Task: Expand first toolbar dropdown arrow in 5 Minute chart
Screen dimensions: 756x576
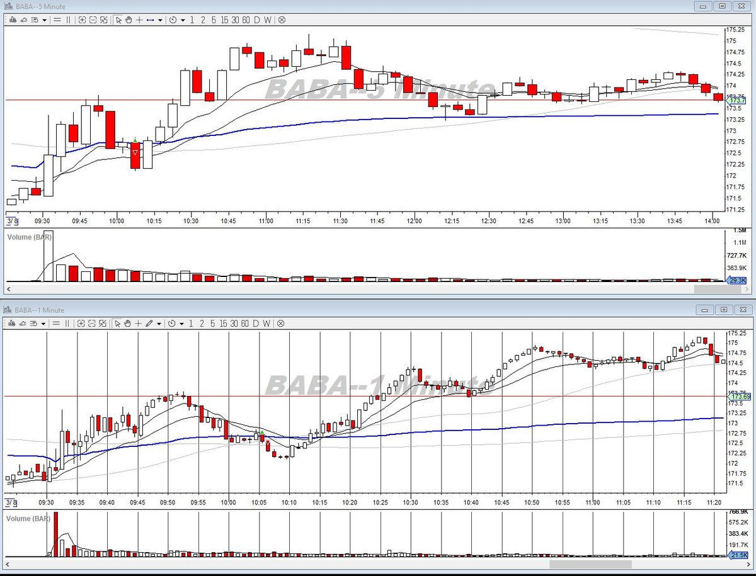Action: [44, 20]
